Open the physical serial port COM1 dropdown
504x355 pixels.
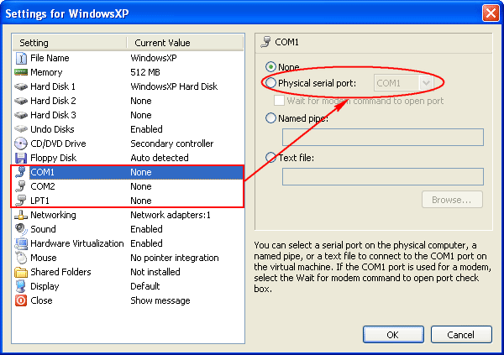coord(426,83)
